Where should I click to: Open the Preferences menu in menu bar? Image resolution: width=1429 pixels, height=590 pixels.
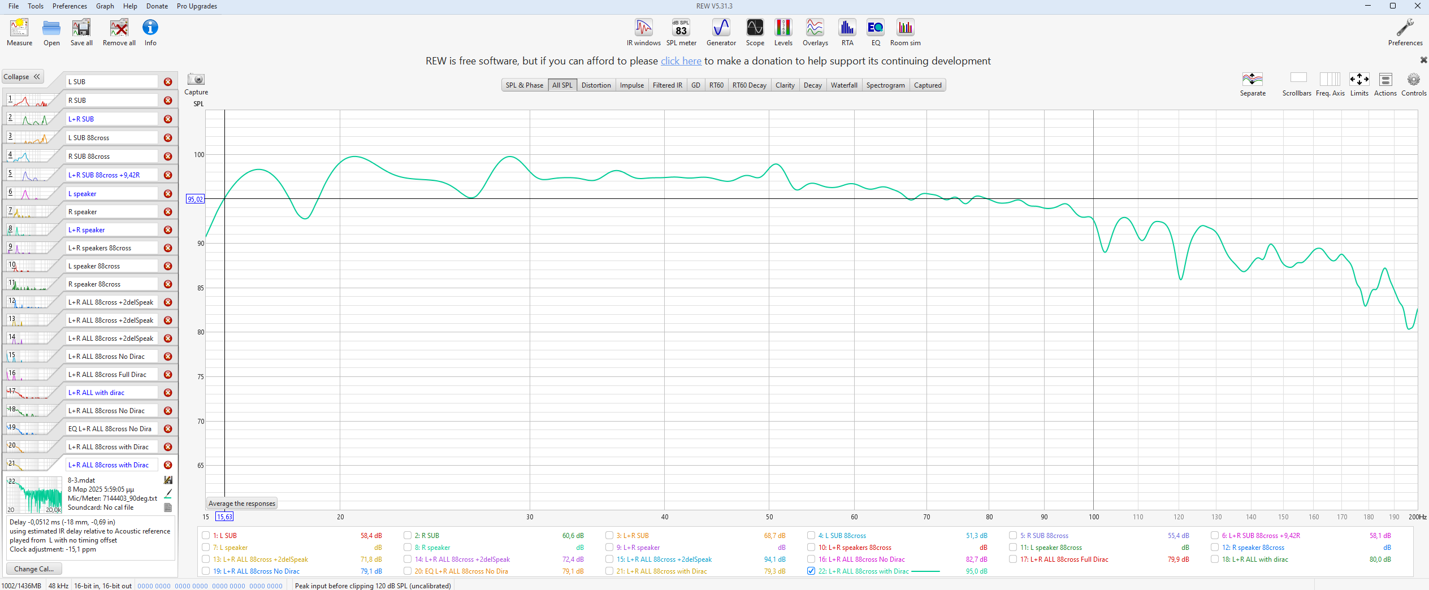70,6
